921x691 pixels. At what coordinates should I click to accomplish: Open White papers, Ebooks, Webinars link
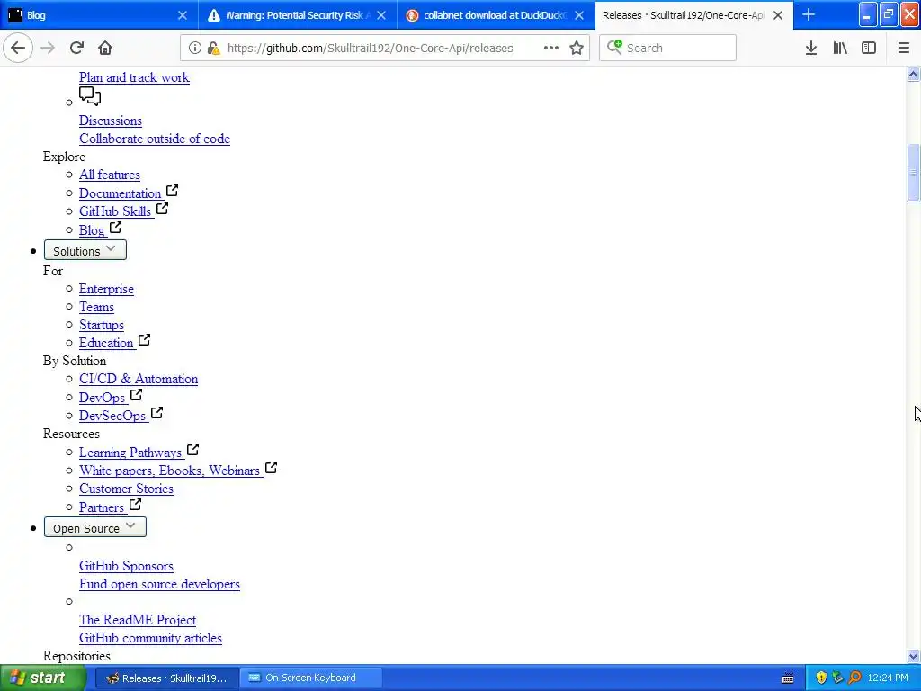(170, 471)
